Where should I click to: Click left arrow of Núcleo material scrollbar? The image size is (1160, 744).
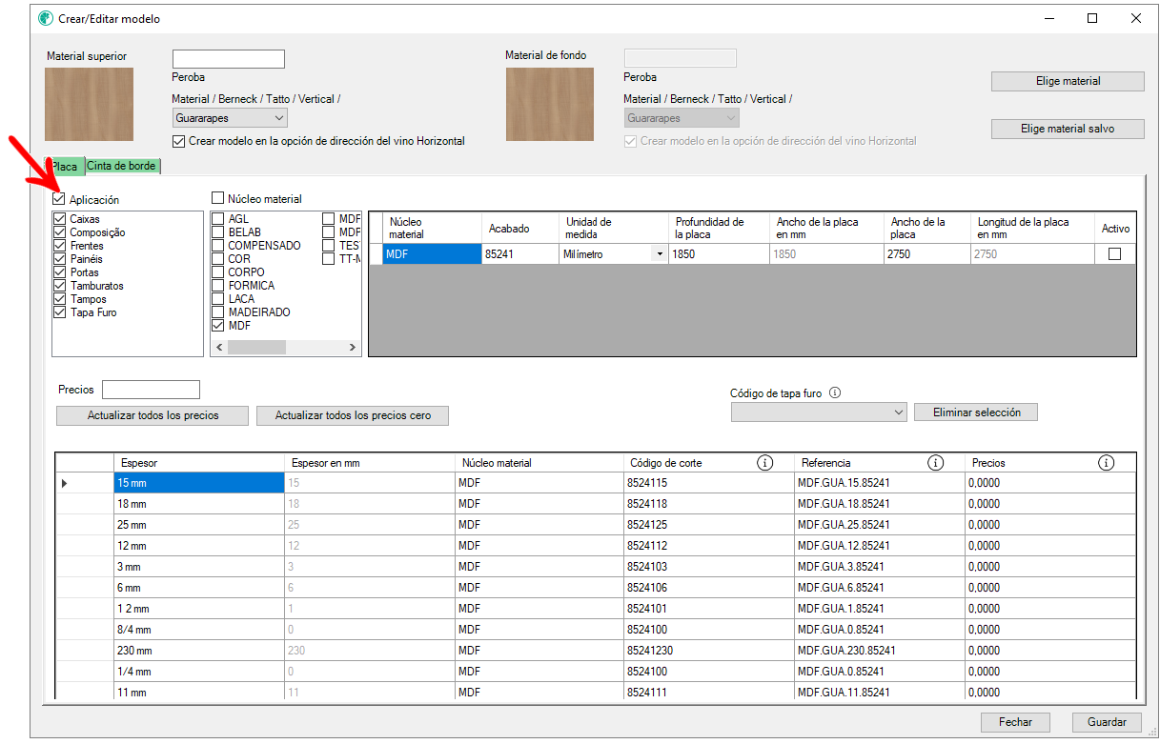click(x=218, y=347)
